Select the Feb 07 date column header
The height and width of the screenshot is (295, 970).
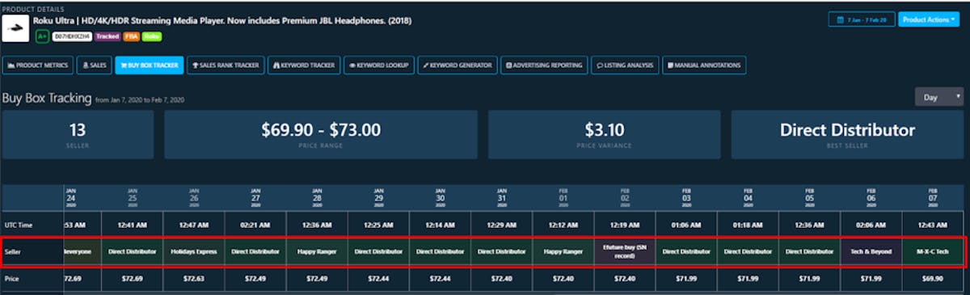click(932, 198)
